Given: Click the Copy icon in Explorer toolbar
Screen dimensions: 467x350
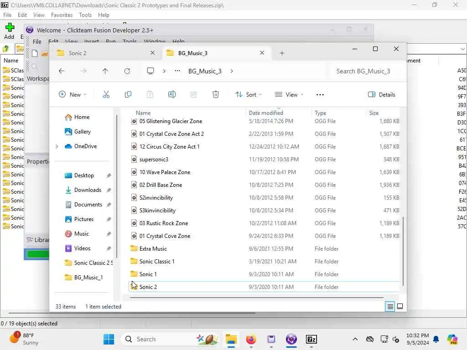Looking at the screenshot, I should click(x=128, y=95).
